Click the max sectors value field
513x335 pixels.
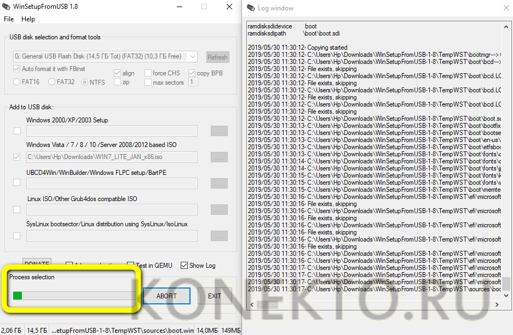tap(193, 82)
